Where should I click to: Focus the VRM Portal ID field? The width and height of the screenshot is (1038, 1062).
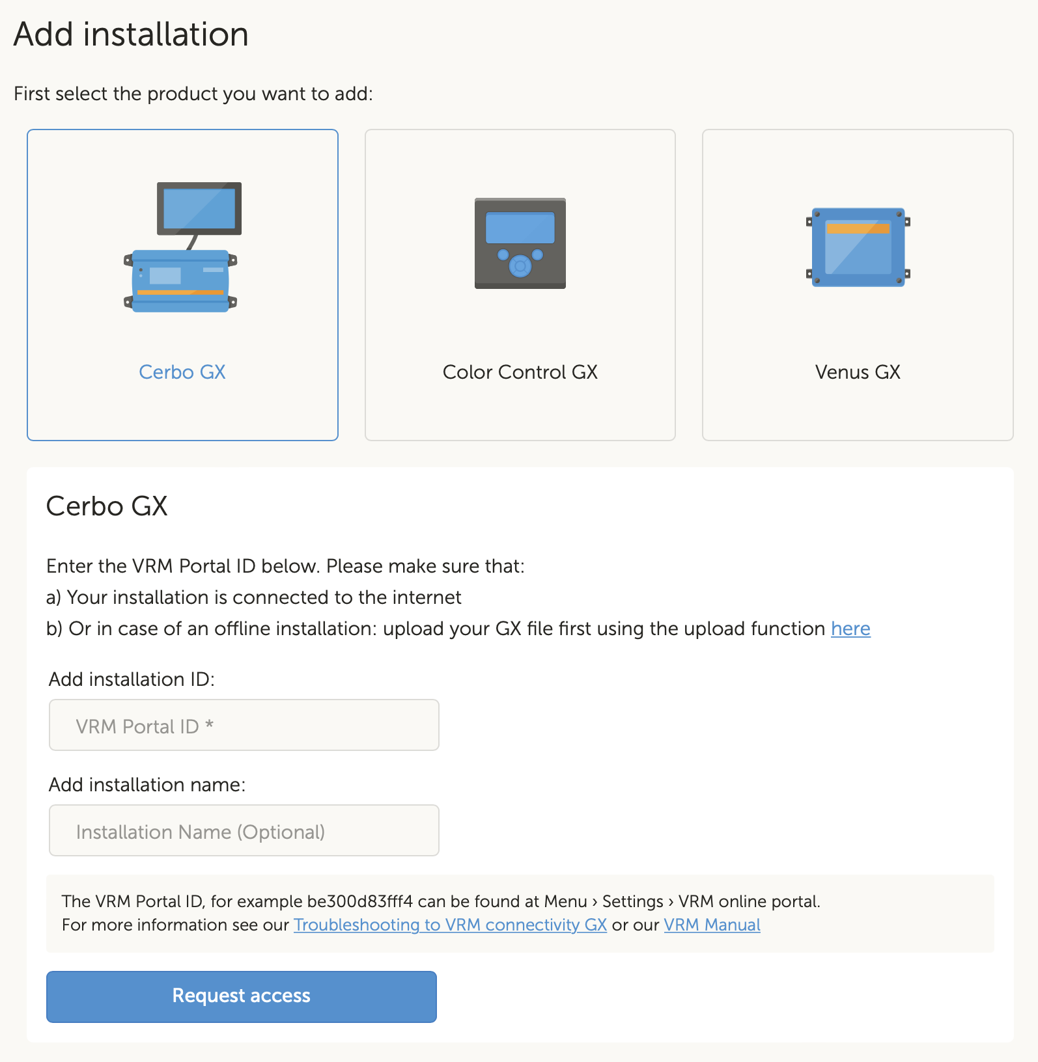click(244, 726)
